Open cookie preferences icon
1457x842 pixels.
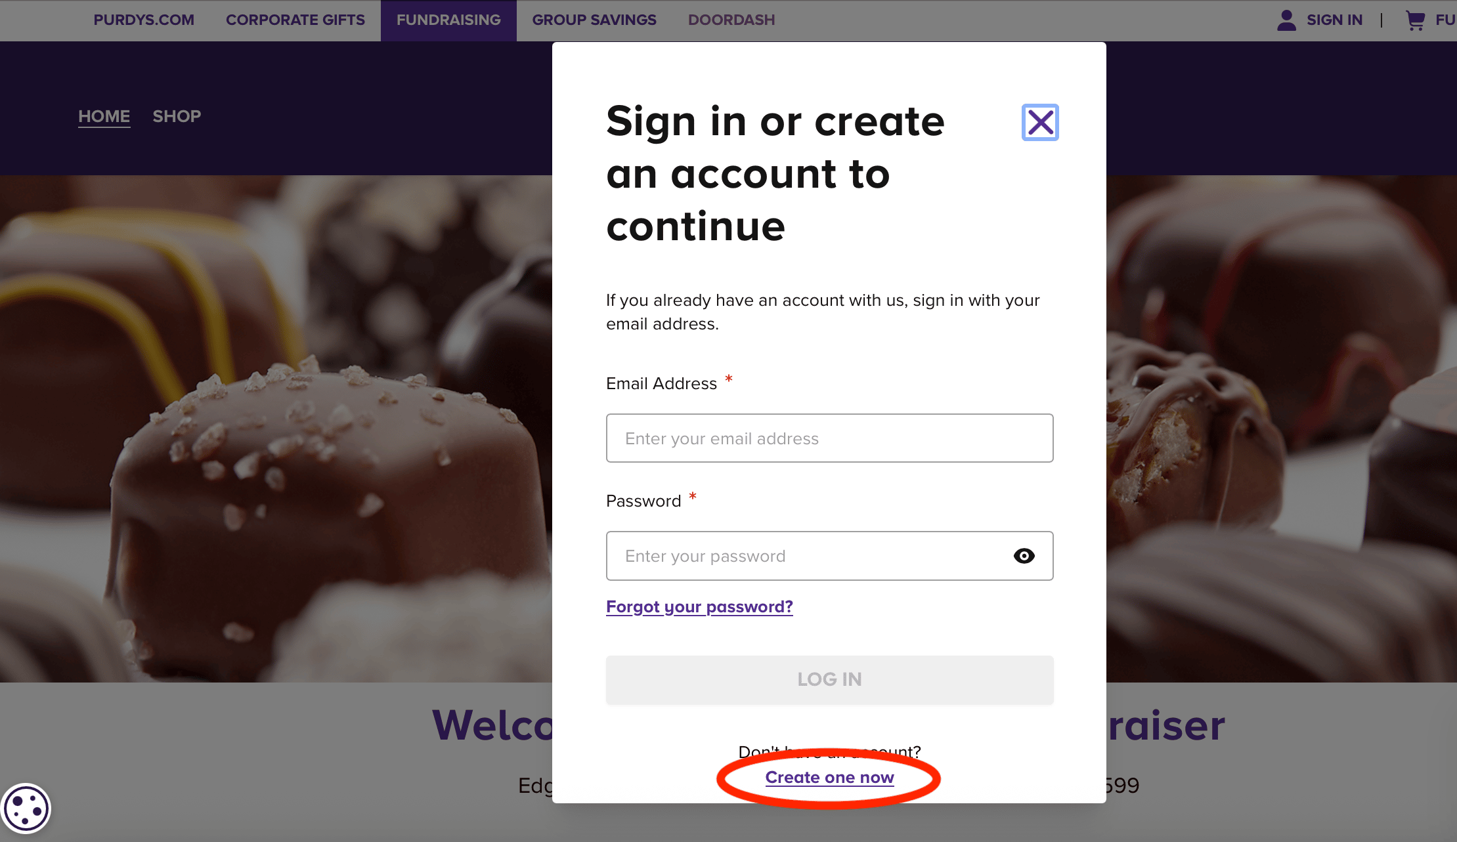[26, 808]
